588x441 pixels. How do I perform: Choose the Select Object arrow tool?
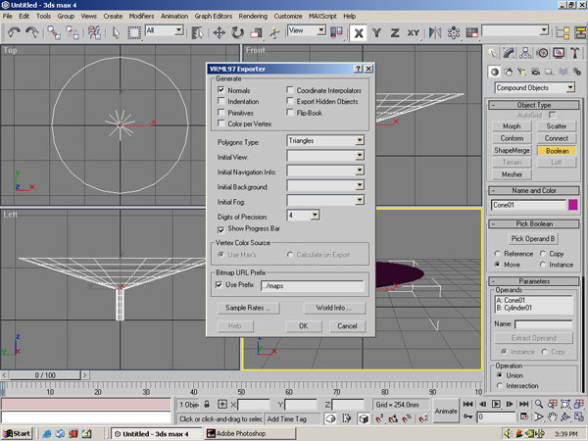[x=116, y=32]
